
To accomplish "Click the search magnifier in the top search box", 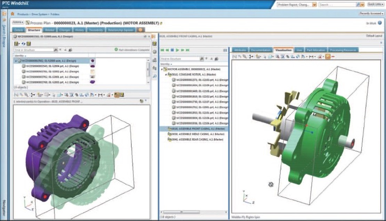I will pos(359,5).
